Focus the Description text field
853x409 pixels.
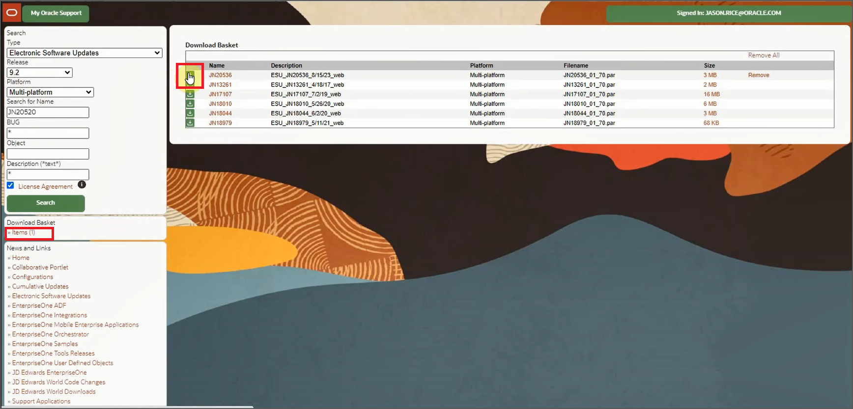tap(48, 174)
